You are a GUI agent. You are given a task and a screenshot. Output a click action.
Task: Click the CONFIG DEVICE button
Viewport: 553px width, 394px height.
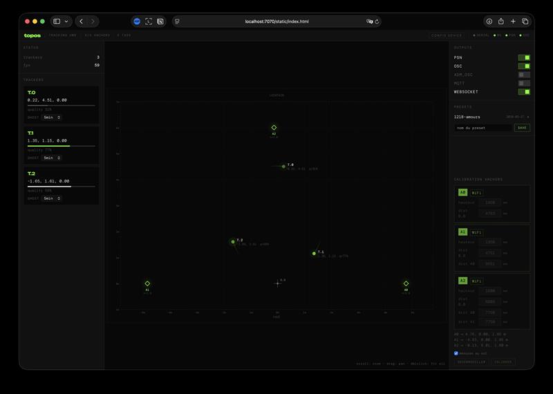(x=447, y=35)
